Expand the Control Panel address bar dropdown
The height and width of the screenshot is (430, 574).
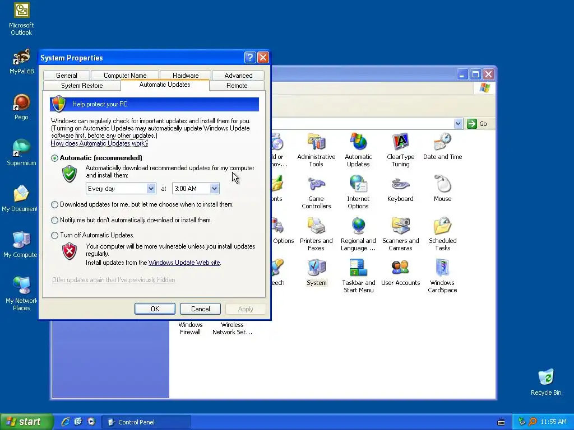pyautogui.click(x=458, y=124)
